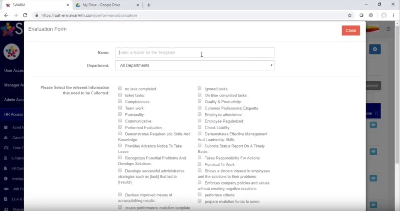The image size is (400, 211).
Task: Enable the 'Completeness' checkbox
Action: tap(120, 101)
